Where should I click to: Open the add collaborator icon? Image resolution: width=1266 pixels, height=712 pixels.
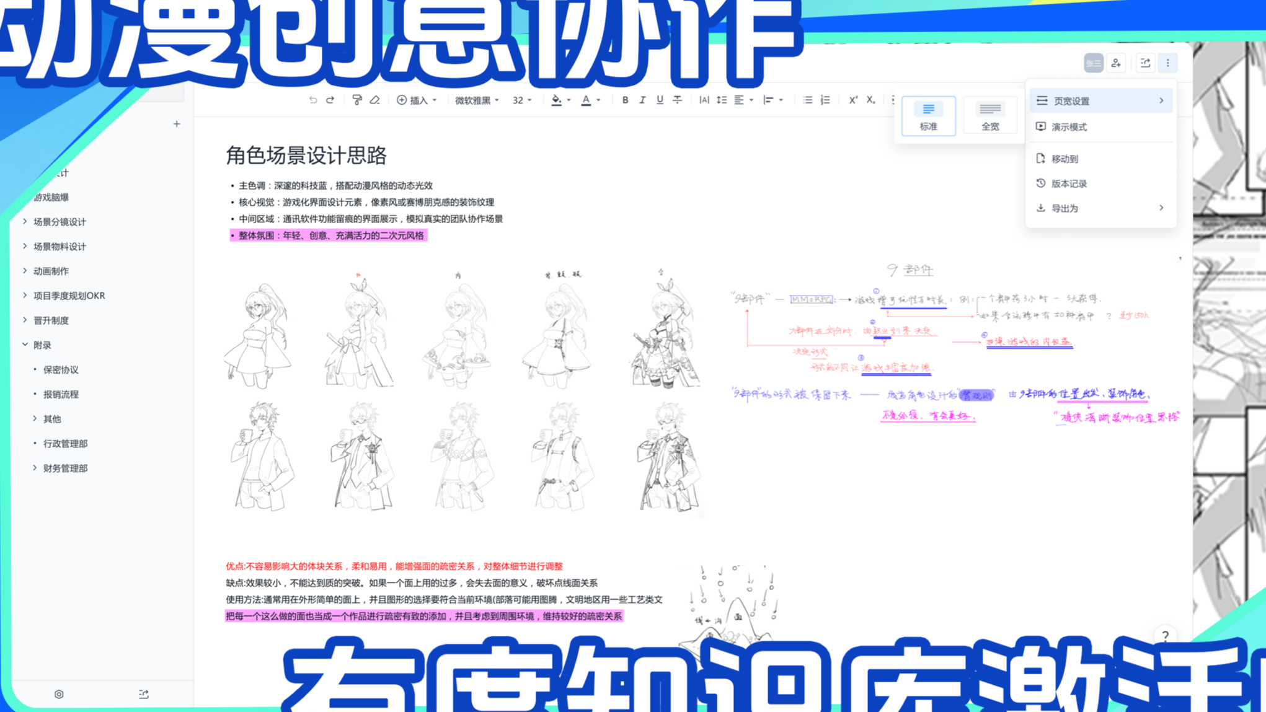click(1115, 63)
